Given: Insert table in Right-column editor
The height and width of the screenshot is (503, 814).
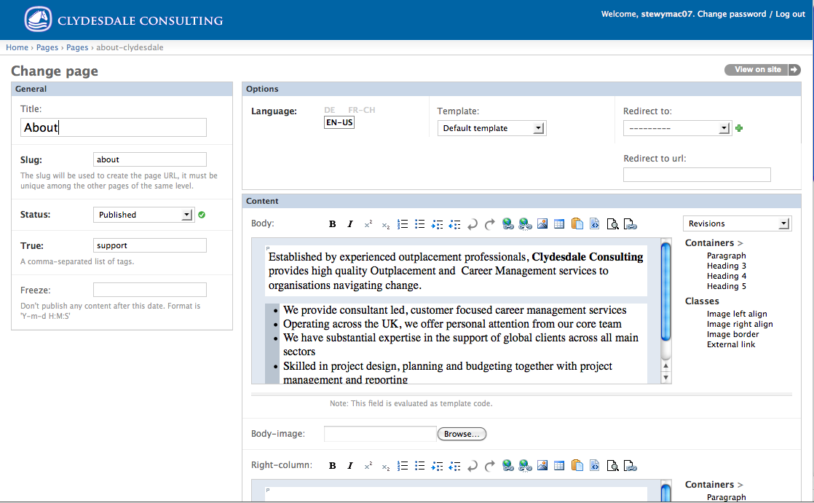Looking at the screenshot, I should coord(559,466).
